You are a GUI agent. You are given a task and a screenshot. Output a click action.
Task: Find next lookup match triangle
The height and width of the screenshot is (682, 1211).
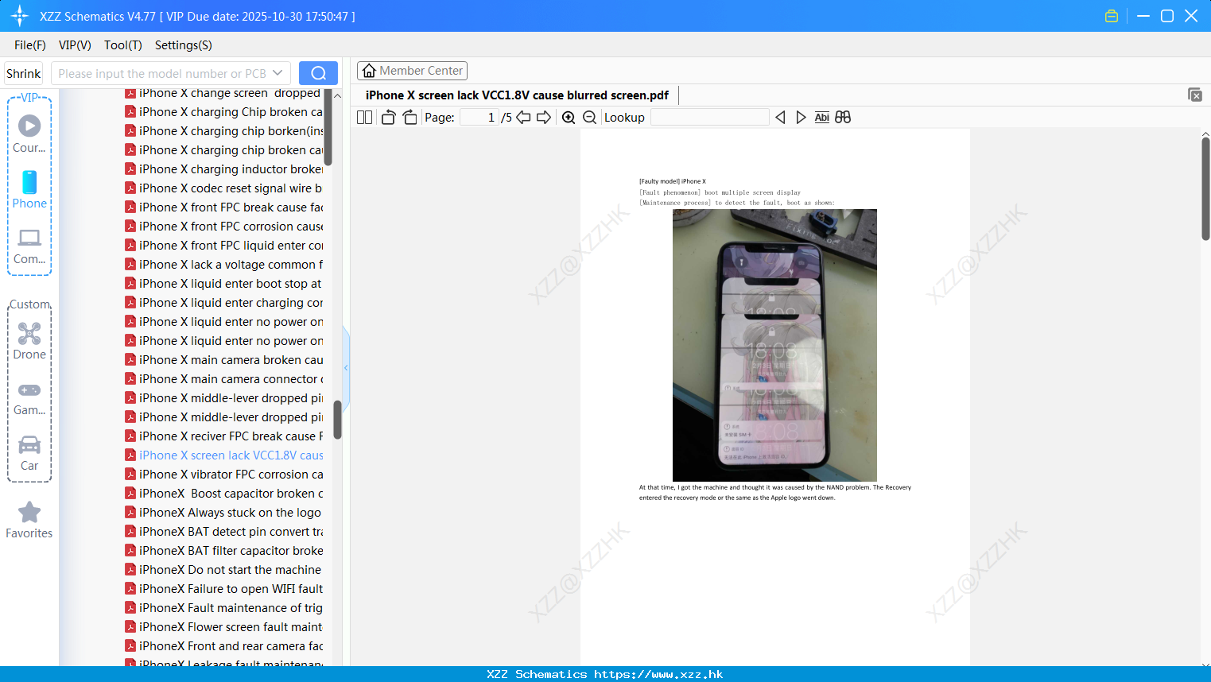801,118
